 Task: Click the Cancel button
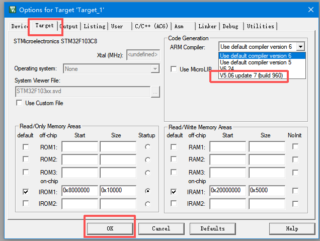[161, 228]
